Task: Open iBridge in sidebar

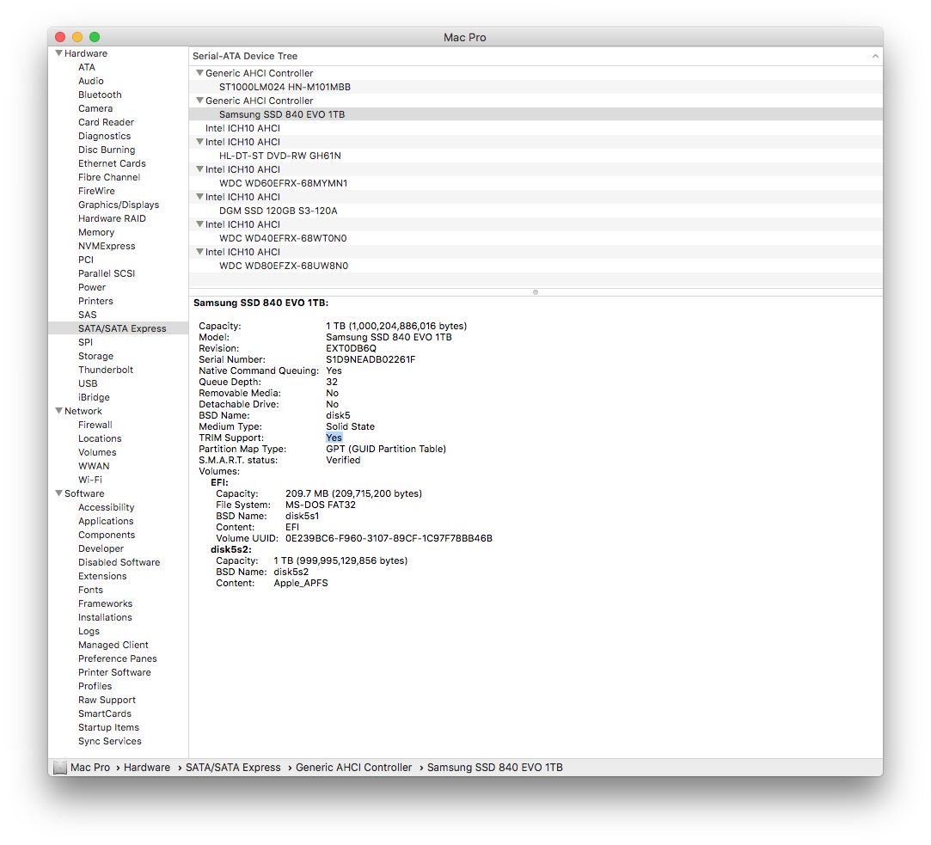Action: [x=94, y=397]
